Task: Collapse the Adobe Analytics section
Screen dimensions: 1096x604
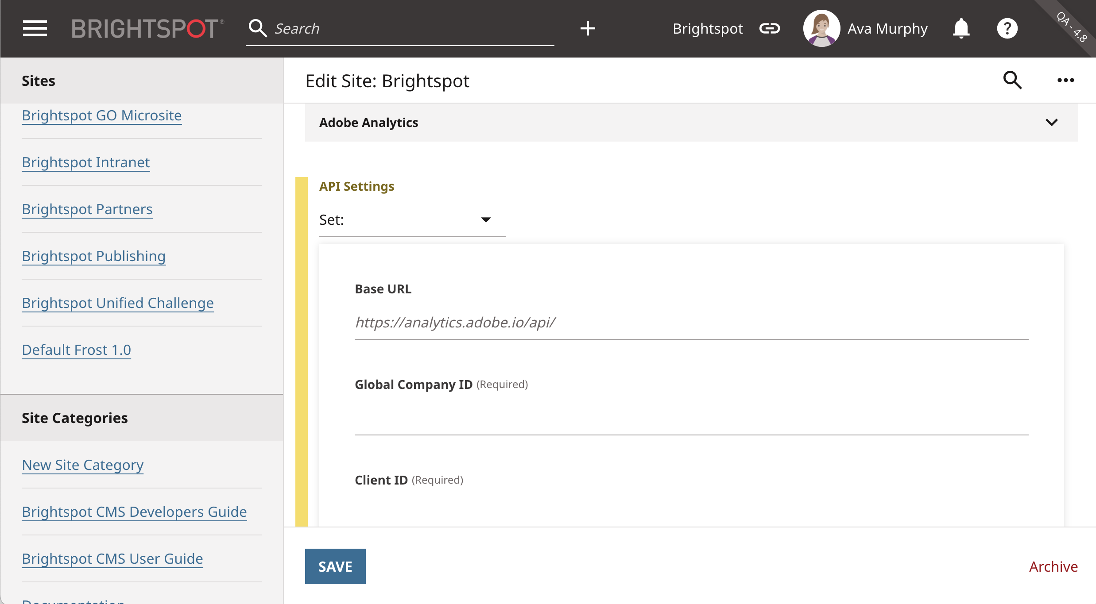Action: coord(1052,122)
